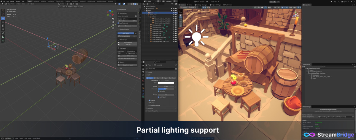Open Blender's Render menu
This screenshot has width=356, height=140.
click(x=12, y=1)
